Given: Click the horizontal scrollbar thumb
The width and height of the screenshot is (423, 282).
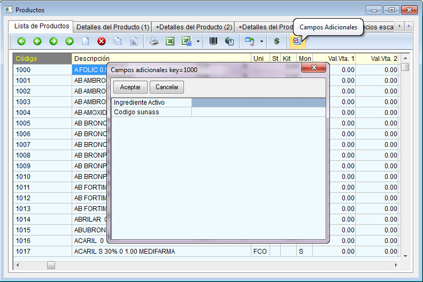Looking at the screenshot, I should [x=51, y=265].
